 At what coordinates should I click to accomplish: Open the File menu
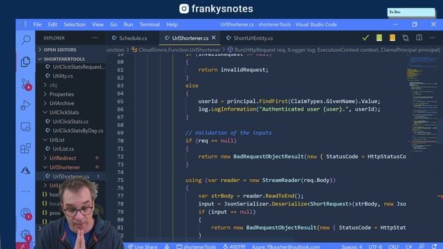coord(37,25)
